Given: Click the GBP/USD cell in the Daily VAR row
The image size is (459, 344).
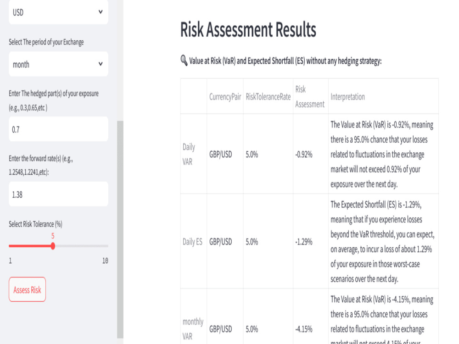Looking at the screenshot, I should (x=224, y=154).
